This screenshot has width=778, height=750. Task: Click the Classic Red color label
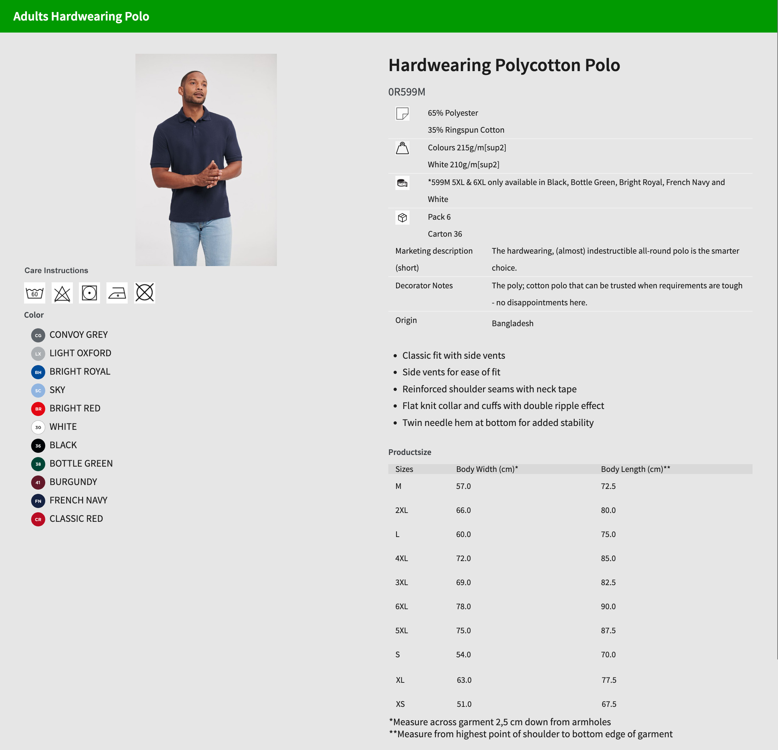pos(76,519)
